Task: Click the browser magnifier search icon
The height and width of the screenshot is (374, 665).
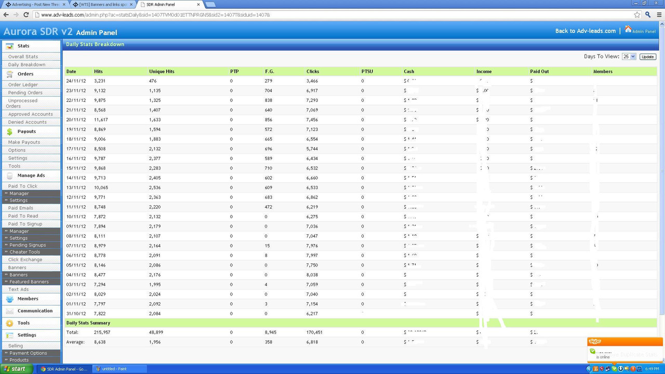Action: (648, 15)
